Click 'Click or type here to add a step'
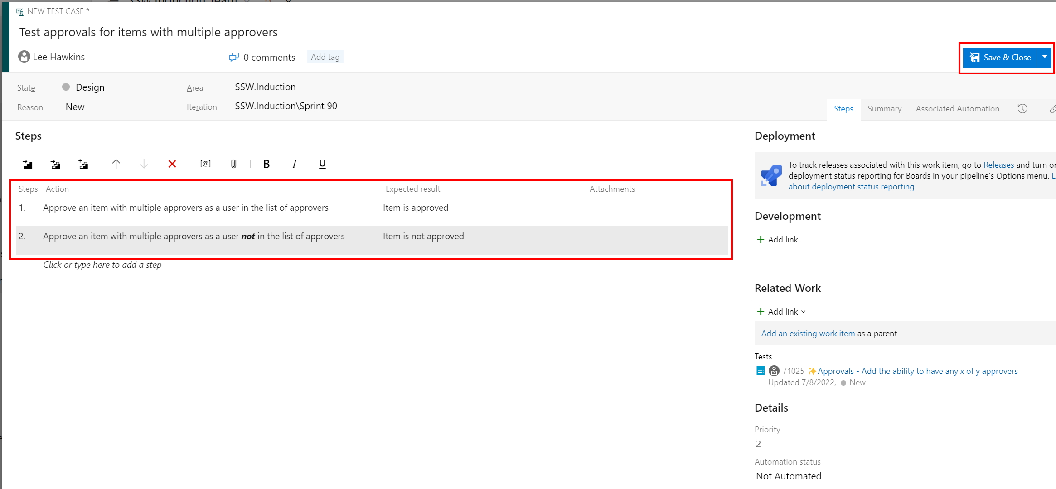The height and width of the screenshot is (489, 1056). pyautogui.click(x=102, y=265)
